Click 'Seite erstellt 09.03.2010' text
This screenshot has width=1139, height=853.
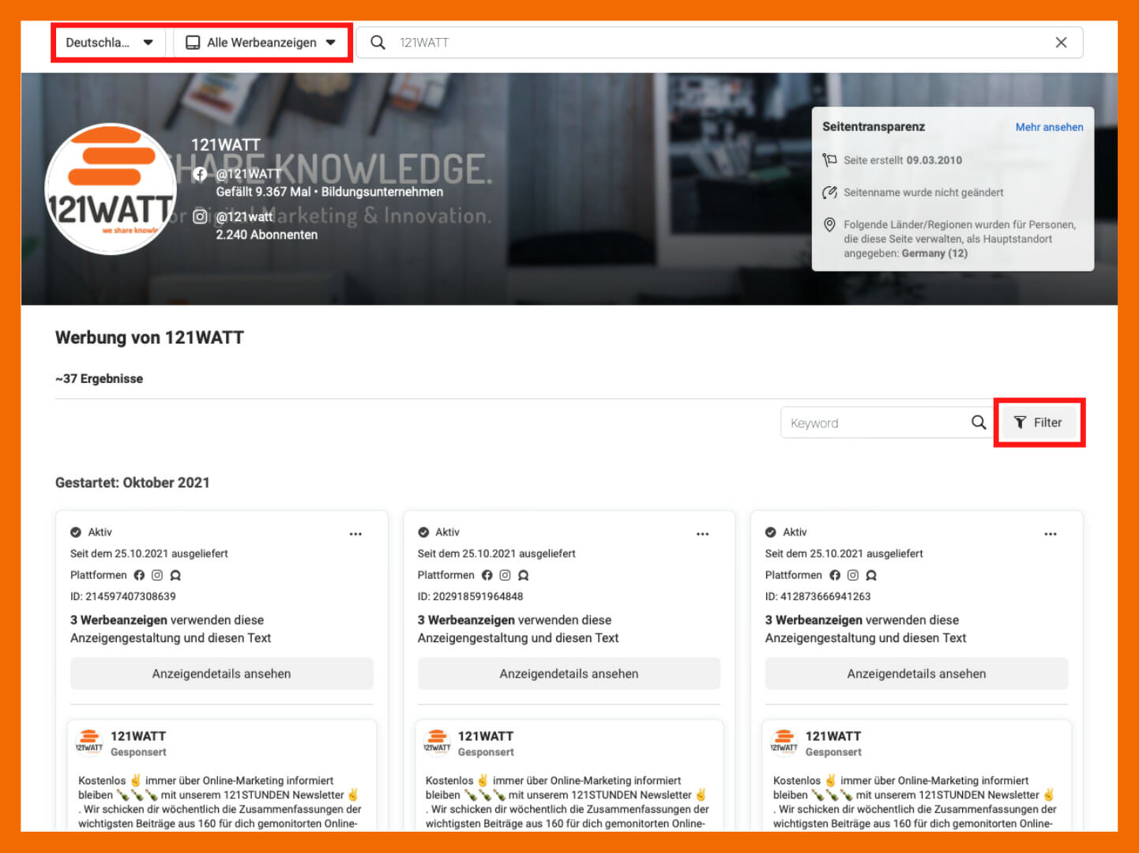[903, 160]
